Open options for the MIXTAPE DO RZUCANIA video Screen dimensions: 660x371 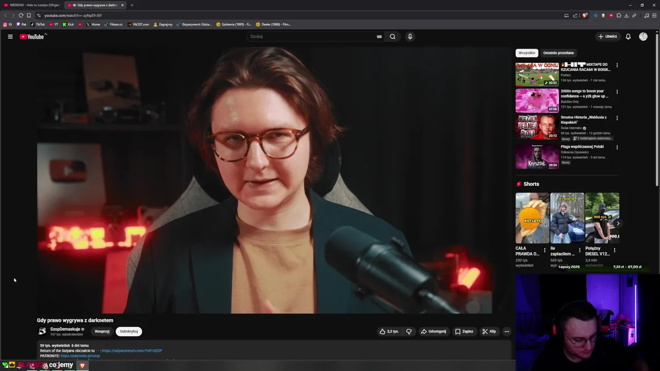[x=617, y=65]
